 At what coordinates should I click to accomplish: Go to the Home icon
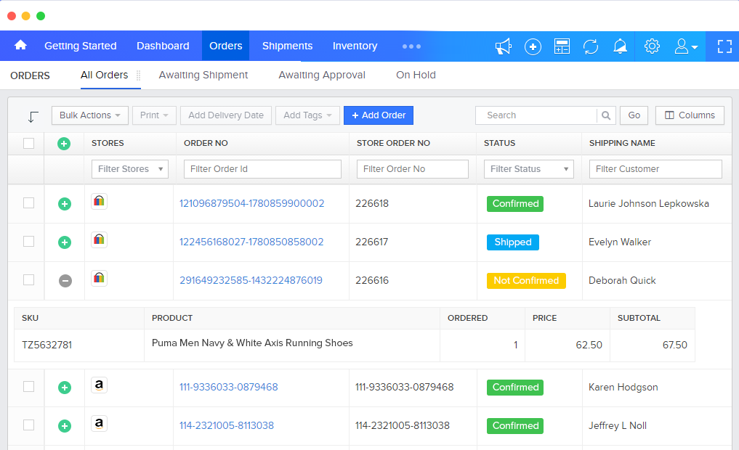point(21,45)
